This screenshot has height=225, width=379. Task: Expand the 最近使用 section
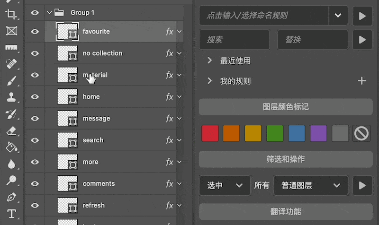[x=209, y=61]
